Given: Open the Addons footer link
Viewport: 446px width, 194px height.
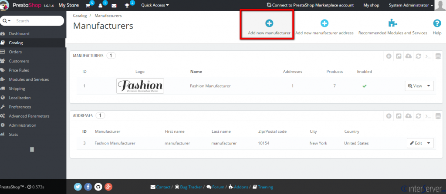Looking at the screenshot, I should (238, 187).
